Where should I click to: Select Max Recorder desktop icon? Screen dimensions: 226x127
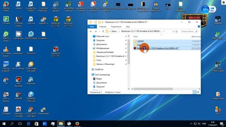pos(18,82)
